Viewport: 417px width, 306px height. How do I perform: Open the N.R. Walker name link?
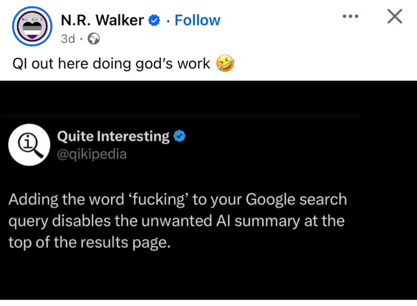[102, 21]
